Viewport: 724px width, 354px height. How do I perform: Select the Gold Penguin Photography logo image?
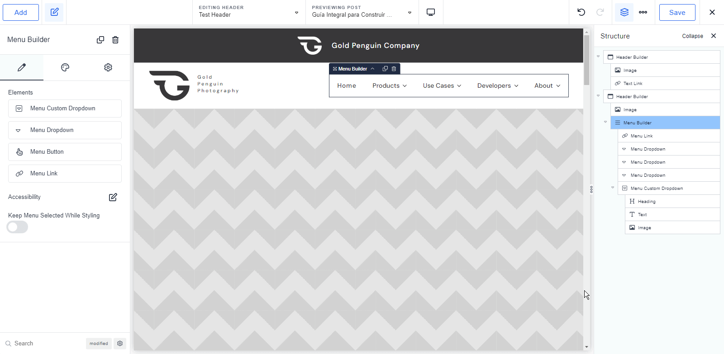(194, 85)
